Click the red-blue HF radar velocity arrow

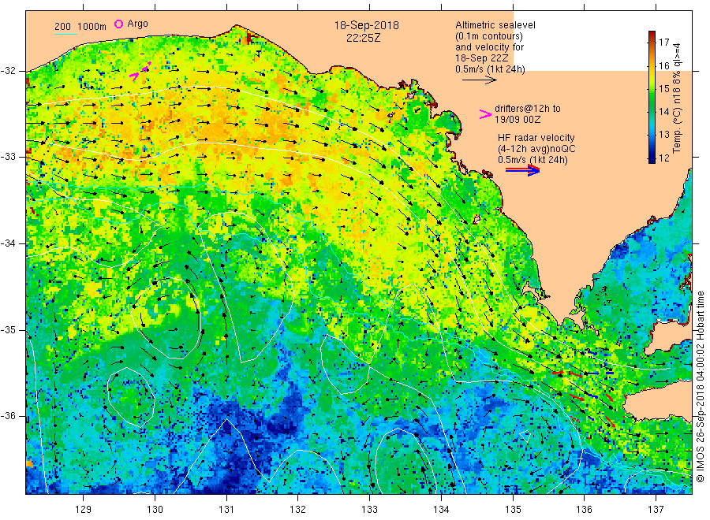[x=523, y=170]
